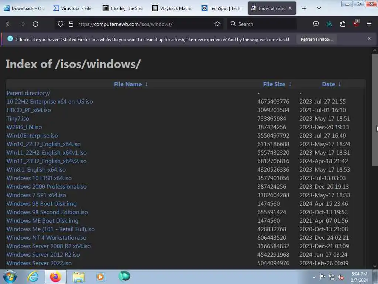This screenshot has width=378, height=284.
Task: Switch to the Charlie, The Stea tab
Action: pos(123,9)
